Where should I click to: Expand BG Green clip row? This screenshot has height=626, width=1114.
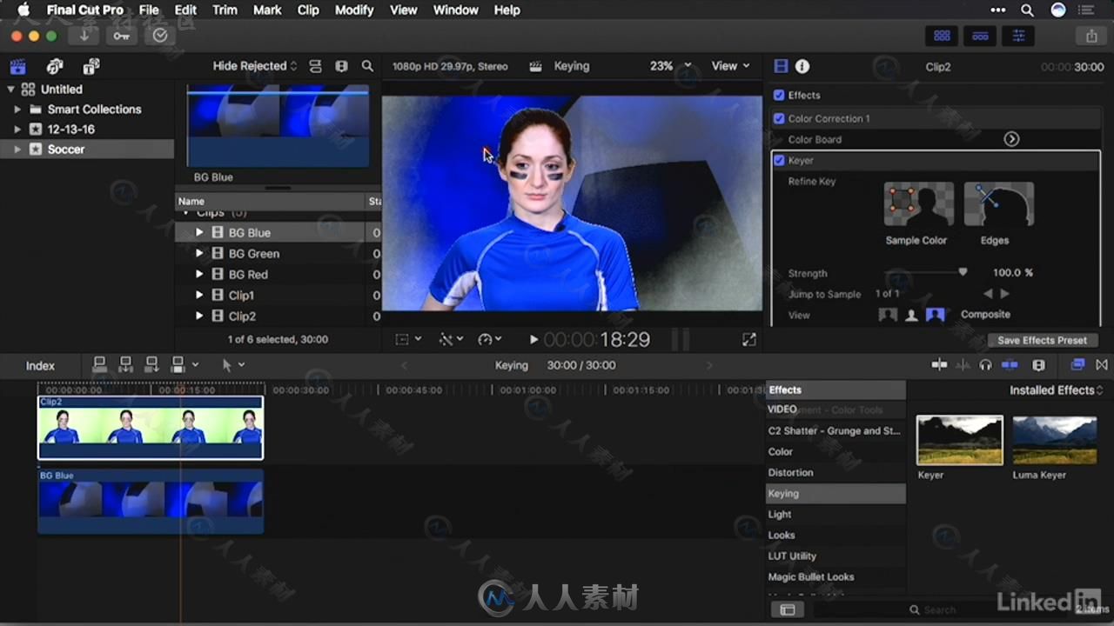199,253
